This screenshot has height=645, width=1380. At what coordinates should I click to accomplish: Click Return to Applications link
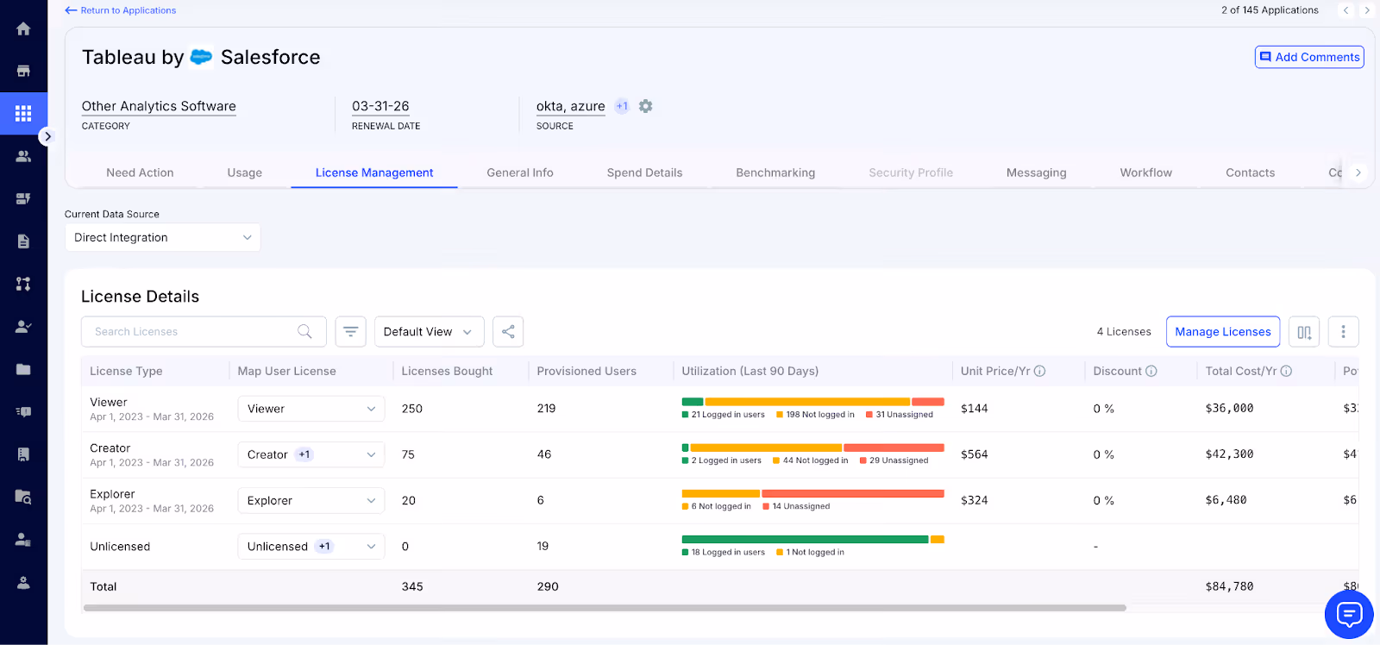point(121,10)
